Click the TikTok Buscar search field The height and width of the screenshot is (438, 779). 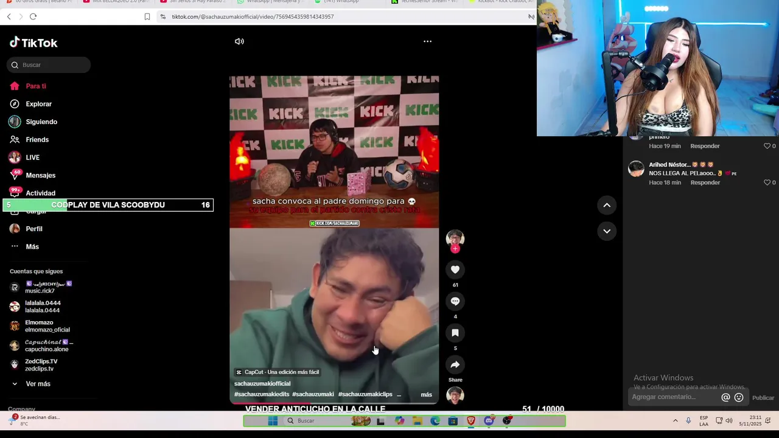pos(49,65)
